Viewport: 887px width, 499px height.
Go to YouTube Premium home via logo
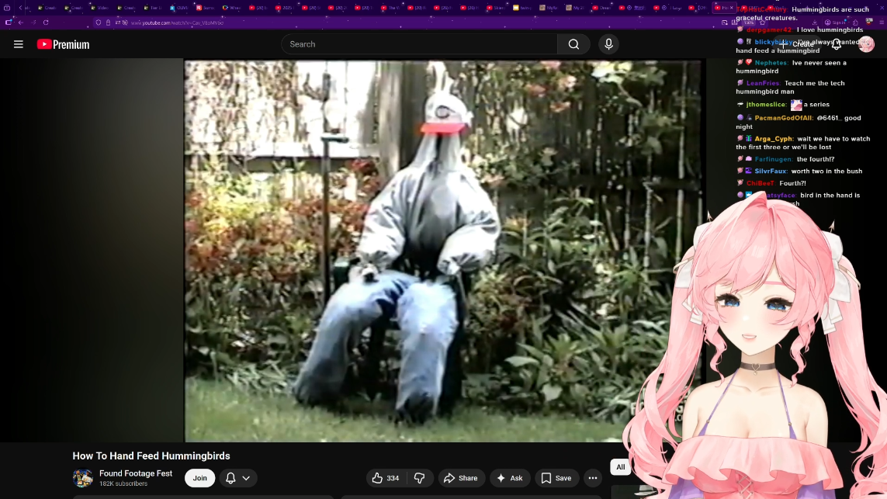pos(64,44)
